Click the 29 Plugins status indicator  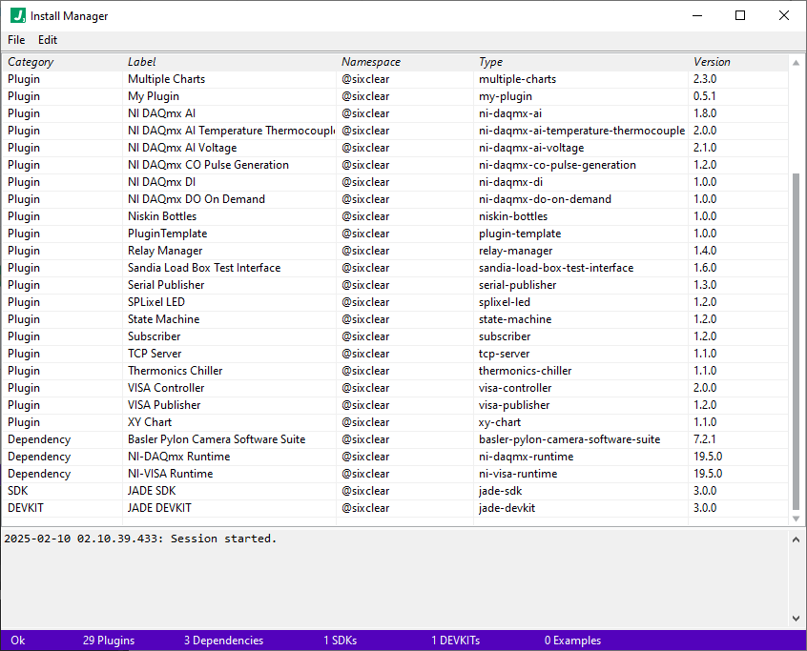click(108, 640)
